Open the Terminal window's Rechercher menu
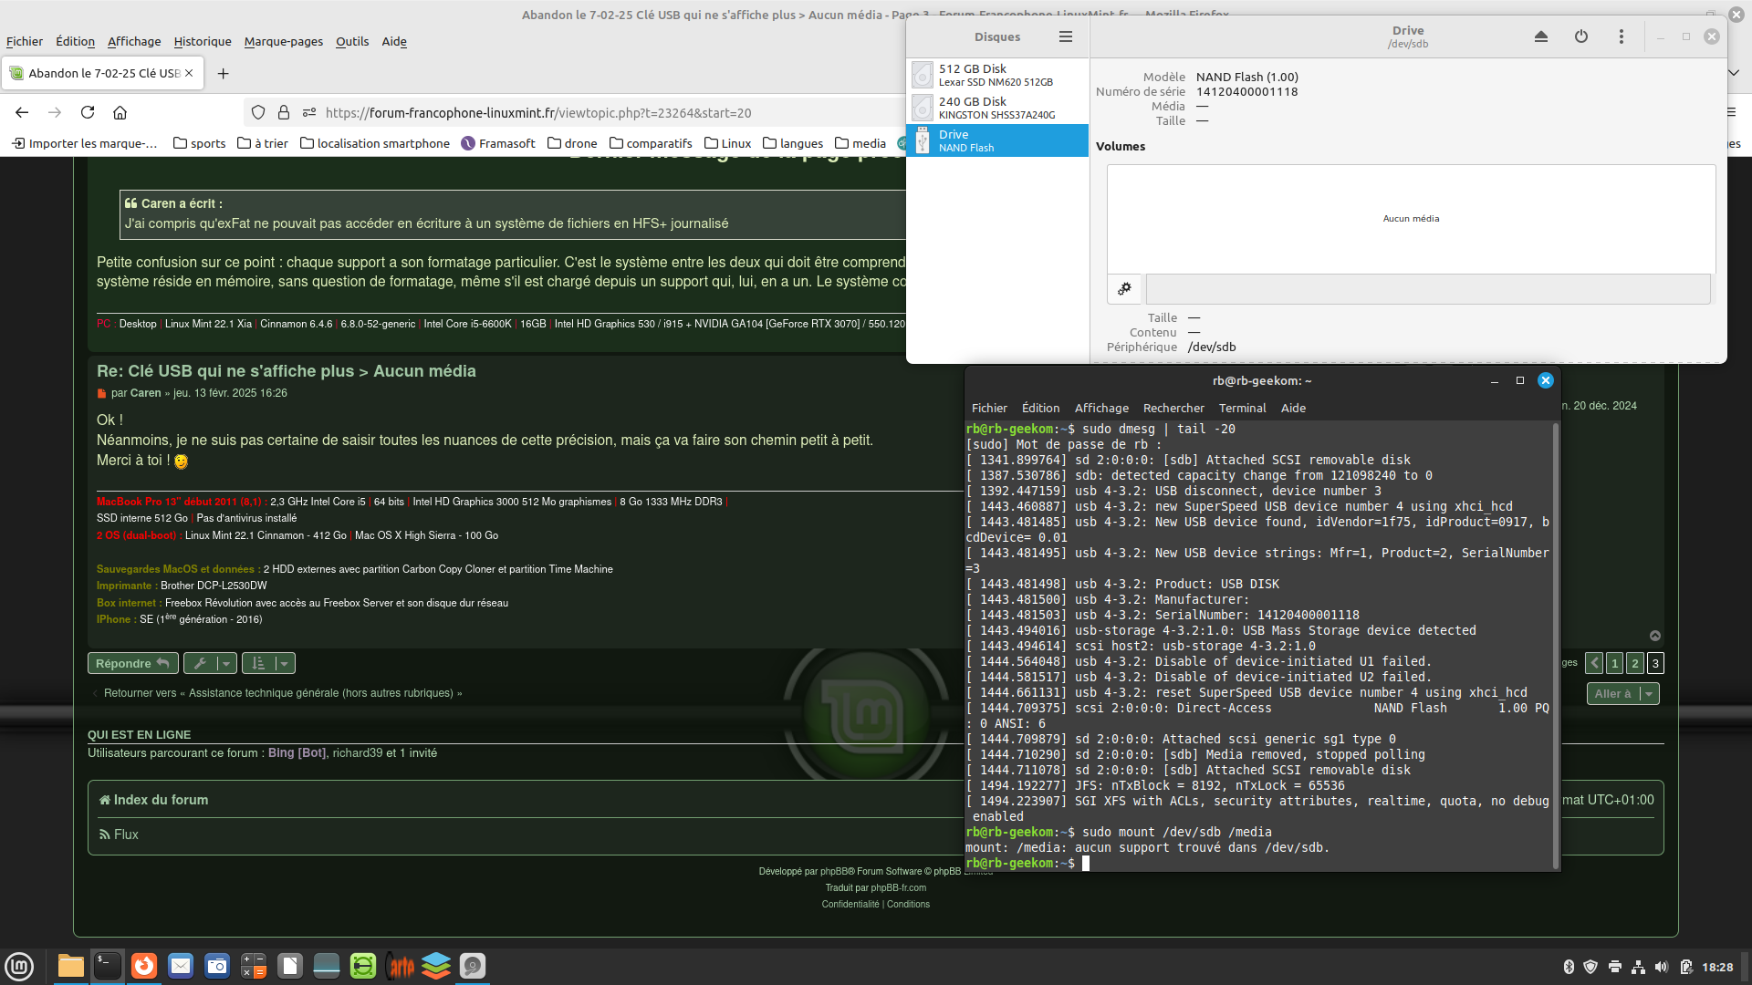The width and height of the screenshot is (1752, 985). click(1173, 408)
